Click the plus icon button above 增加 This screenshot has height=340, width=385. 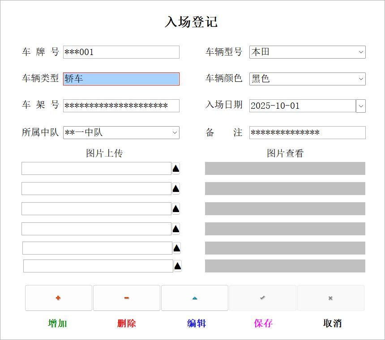pyautogui.click(x=59, y=298)
